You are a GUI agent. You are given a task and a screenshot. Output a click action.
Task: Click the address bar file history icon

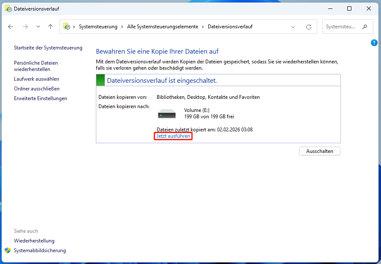pos(67,26)
